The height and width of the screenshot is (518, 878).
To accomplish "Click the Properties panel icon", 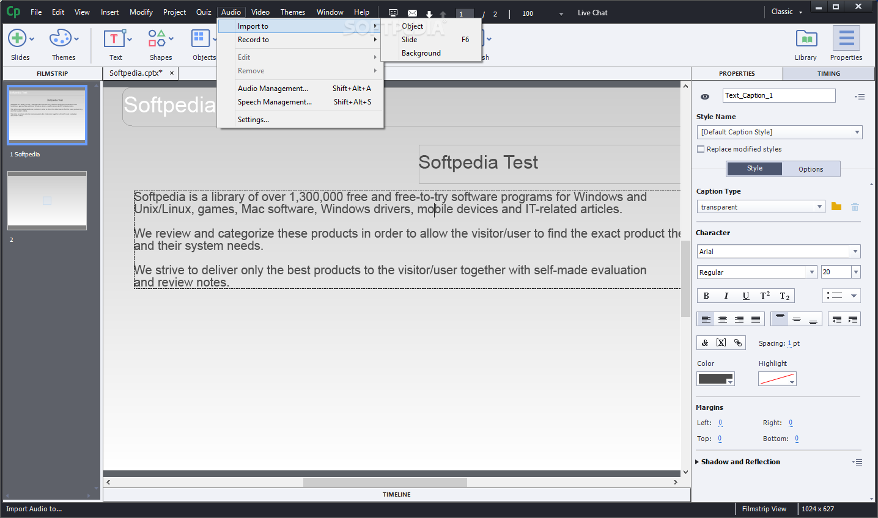I will 846,38.
